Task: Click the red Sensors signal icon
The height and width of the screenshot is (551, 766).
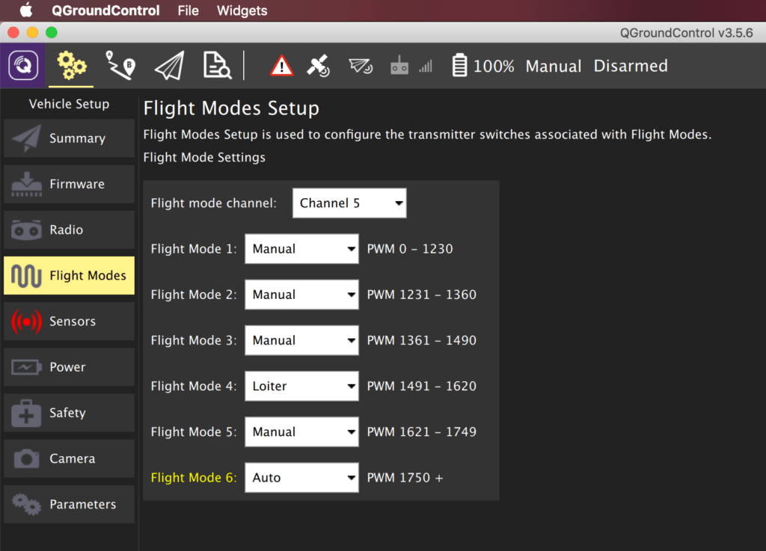Action: (26, 321)
